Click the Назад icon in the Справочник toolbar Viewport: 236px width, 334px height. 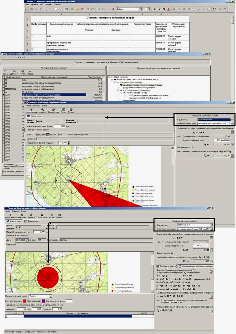click(x=30, y=72)
